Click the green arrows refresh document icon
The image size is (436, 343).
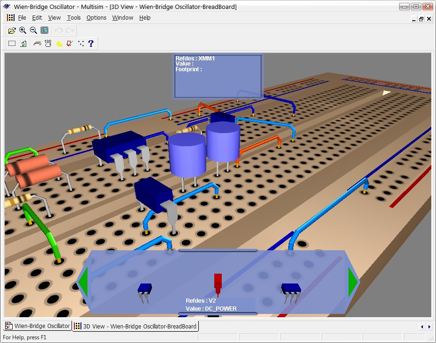click(x=23, y=44)
